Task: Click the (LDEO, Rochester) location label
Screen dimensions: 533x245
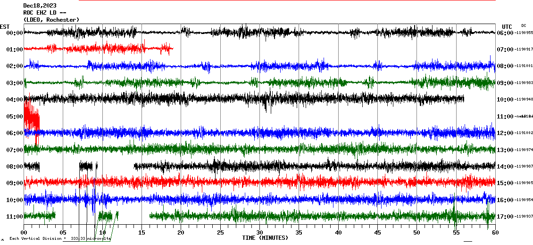Action: [51, 20]
